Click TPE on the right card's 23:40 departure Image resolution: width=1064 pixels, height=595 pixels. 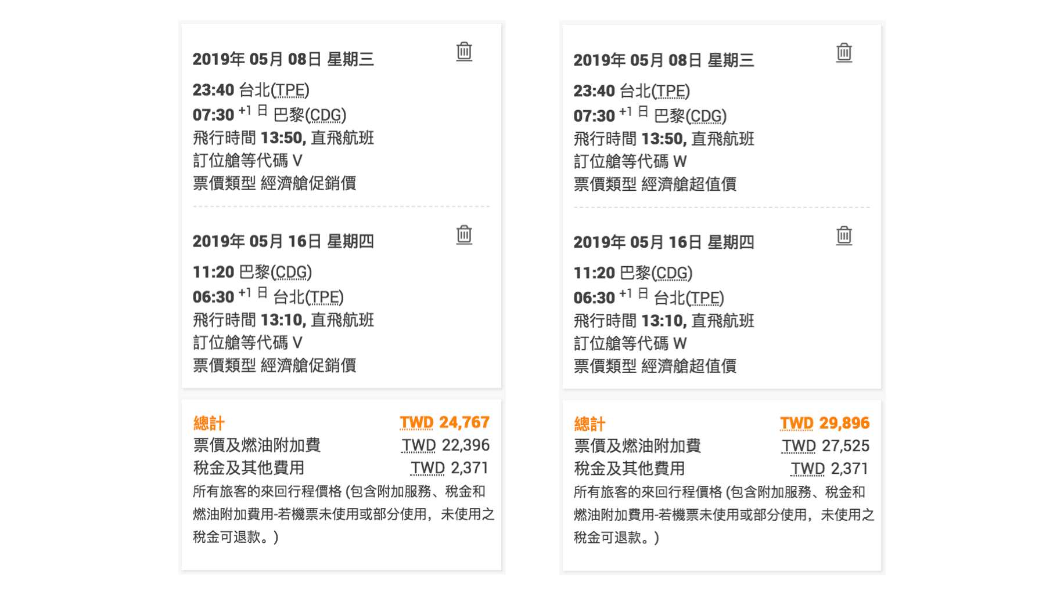[x=670, y=92]
